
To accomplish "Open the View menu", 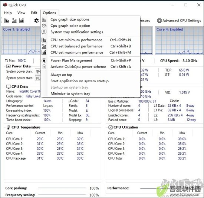I will pyautogui.click(x=22, y=13).
